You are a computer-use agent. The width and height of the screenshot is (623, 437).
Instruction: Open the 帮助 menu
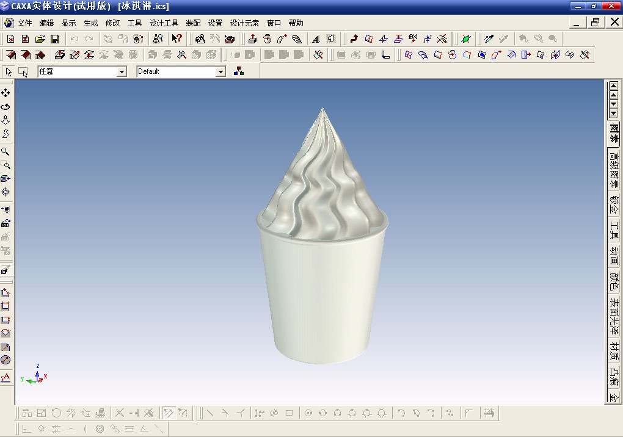(296, 23)
